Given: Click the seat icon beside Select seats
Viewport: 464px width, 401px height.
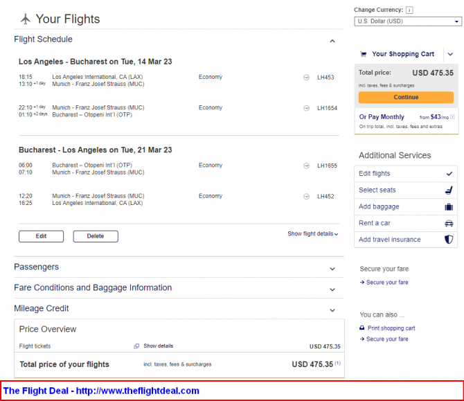Looking at the screenshot, I should point(449,190).
